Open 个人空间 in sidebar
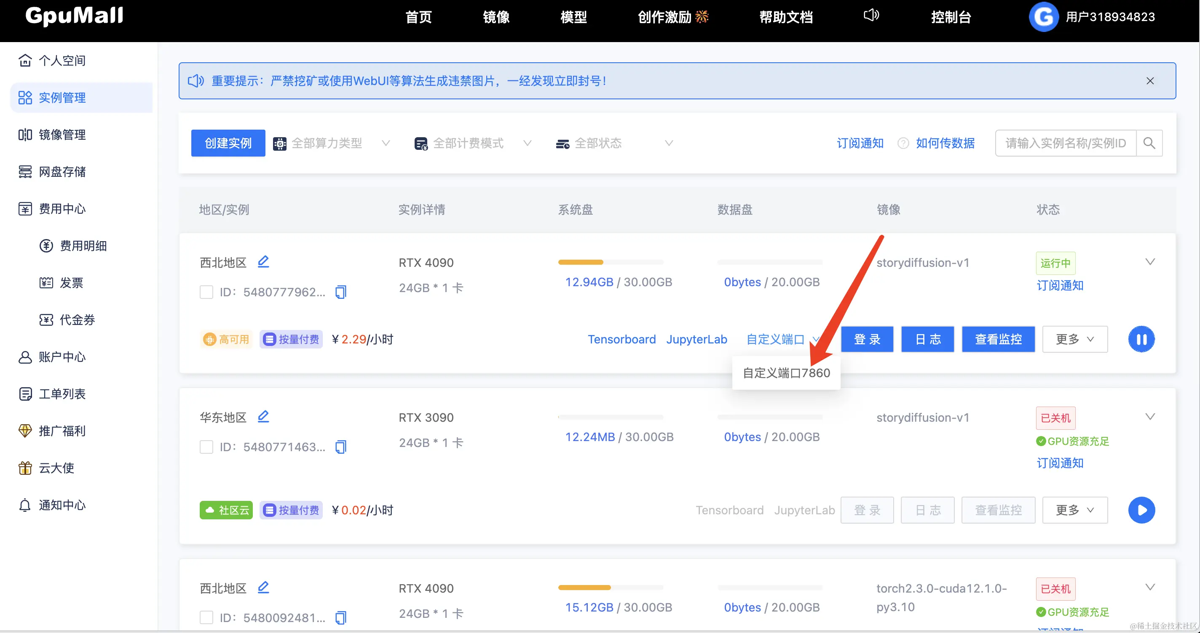 point(81,61)
